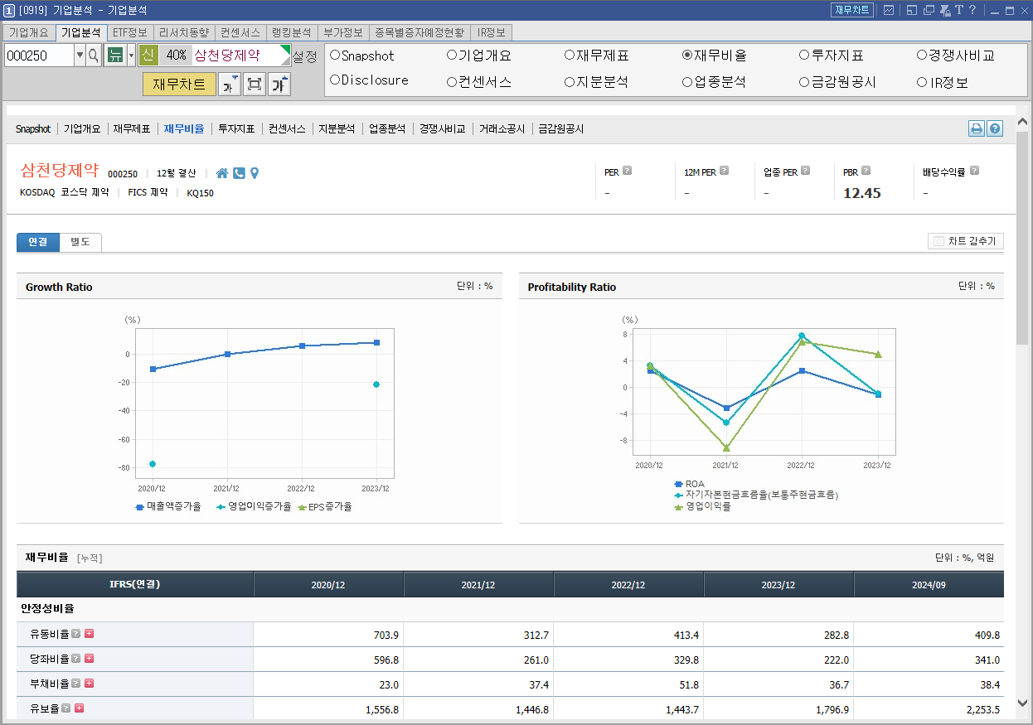The height and width of the screenshot is (725, 1033).
Task: Expand the 유보율 row with red plus
Action: (x=80, y=708)
